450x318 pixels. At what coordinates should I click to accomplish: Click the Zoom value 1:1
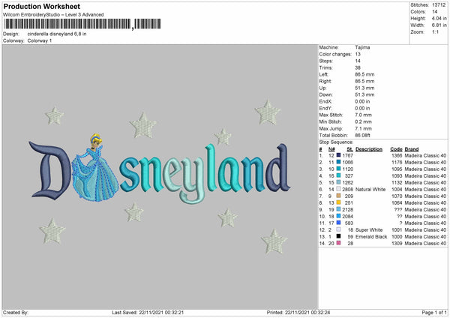click(435, 31)
